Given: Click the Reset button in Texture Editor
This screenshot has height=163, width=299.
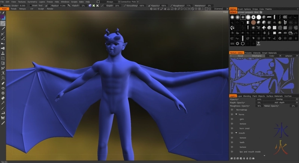Looking at the screenshot, I should pyautogui.click(x=240, y=56).
